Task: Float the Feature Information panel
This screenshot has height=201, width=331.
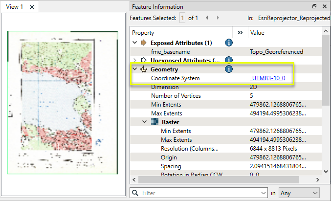Action: 314,7
